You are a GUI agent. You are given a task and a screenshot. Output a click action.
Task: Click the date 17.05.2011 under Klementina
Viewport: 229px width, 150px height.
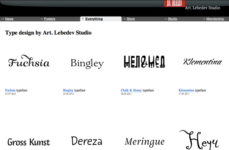[x=184, y=94]
